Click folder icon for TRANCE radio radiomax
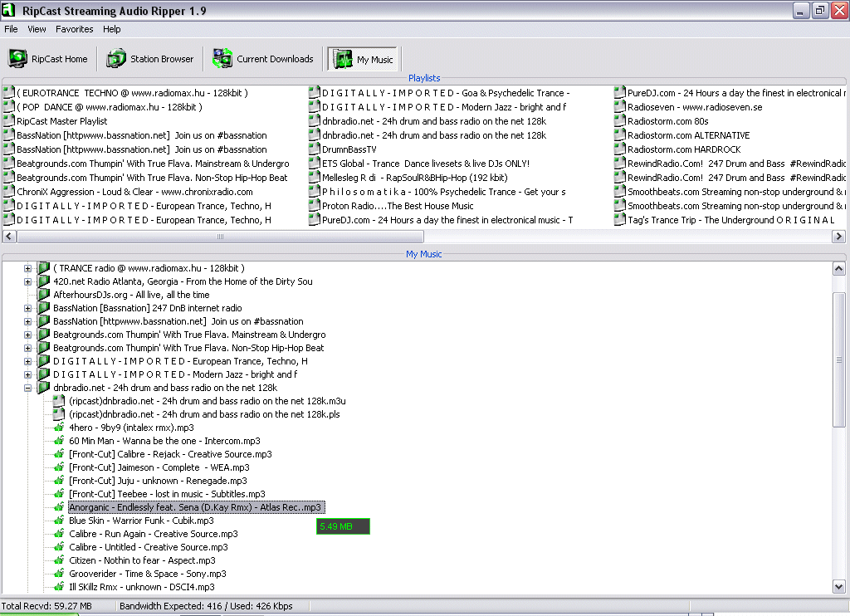Screen dimensions: 850x616 coord(43,268)
